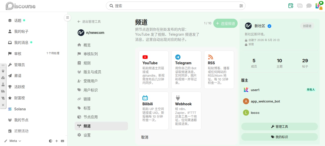Viewport: 325px width, 146px height.
Task: Click the 29 帖子 stat
Action: [305, 63]
